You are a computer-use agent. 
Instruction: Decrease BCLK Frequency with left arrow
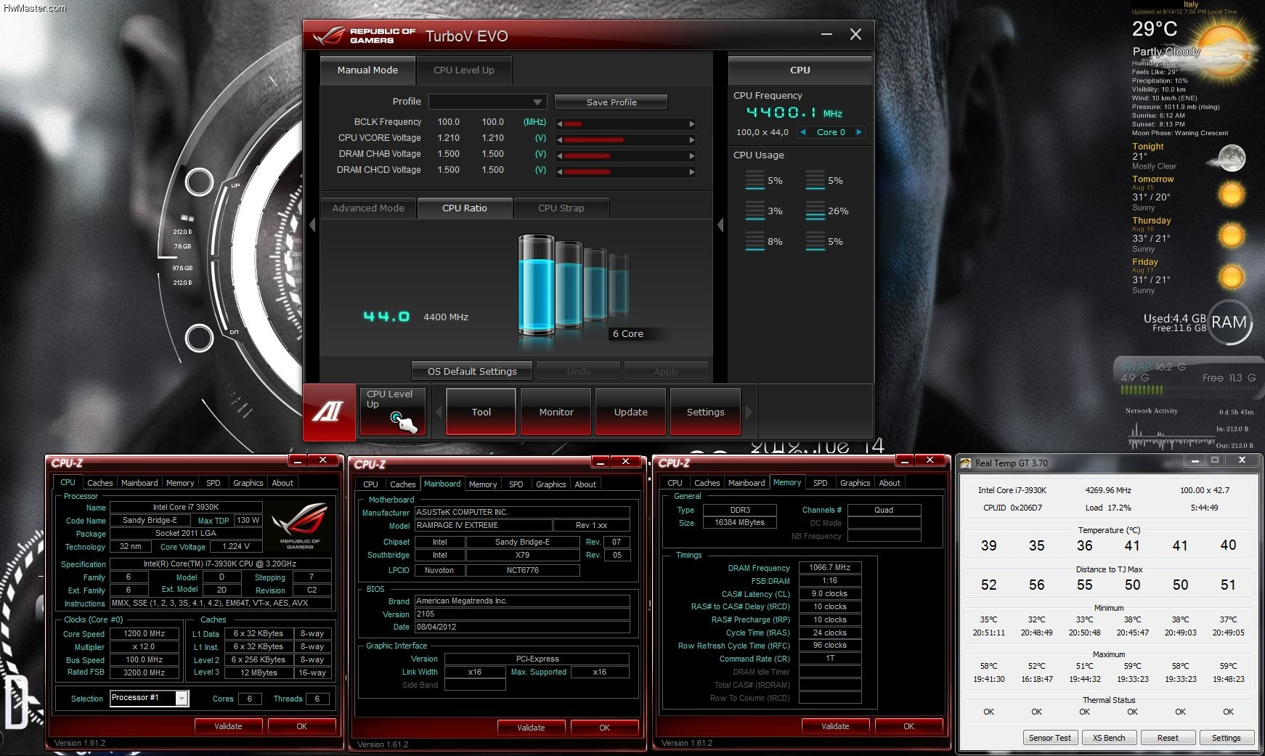tap(559, 123)
